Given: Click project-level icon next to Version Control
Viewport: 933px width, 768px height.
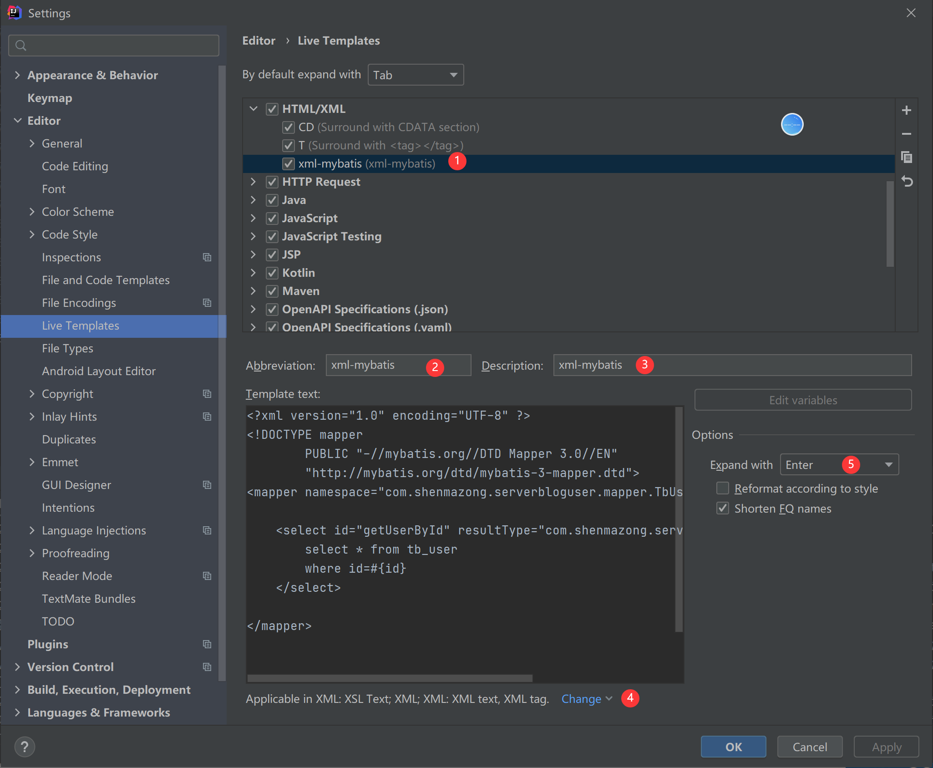Looking at the screenshot, I should (207, 667).
